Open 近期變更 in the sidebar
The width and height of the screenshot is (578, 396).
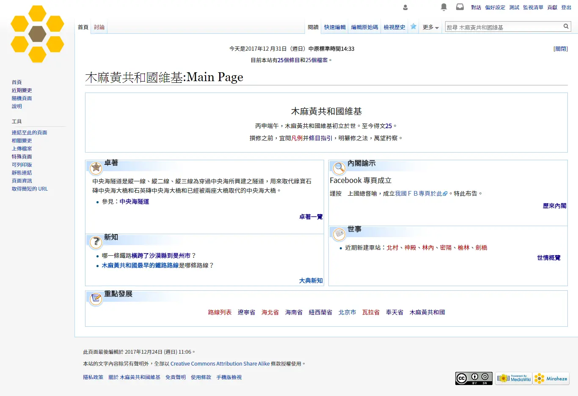22,90
